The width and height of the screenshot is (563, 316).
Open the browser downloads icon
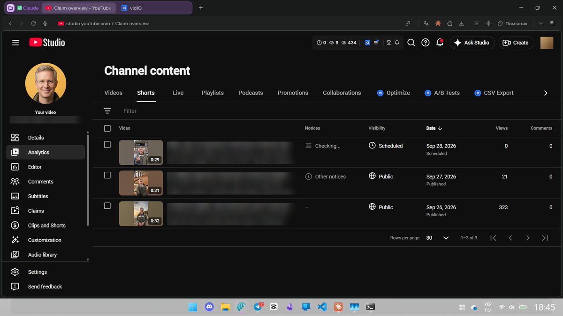pos(462,23)
